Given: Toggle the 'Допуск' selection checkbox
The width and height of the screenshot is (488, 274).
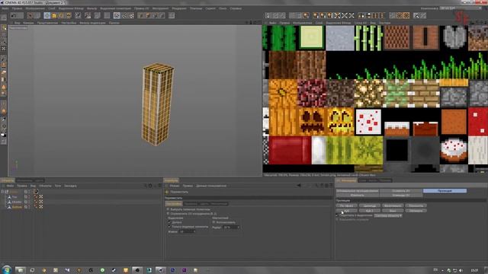Looking at the screenshot, I should point(169,222).
